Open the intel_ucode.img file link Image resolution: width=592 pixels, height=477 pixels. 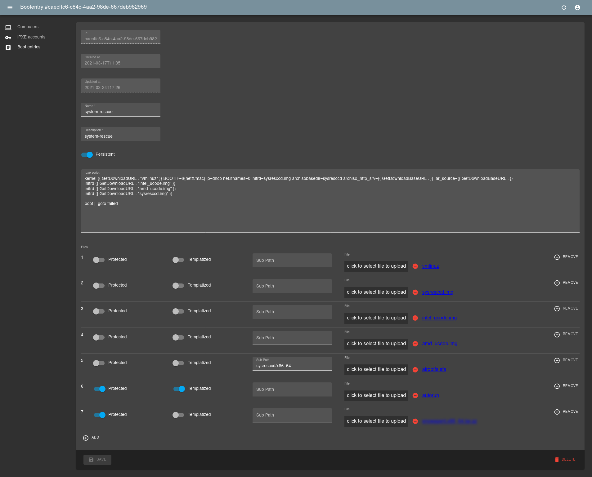[x=439, y=318]
